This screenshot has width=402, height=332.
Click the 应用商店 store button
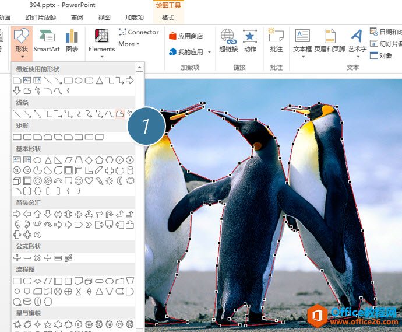(186, 36)
